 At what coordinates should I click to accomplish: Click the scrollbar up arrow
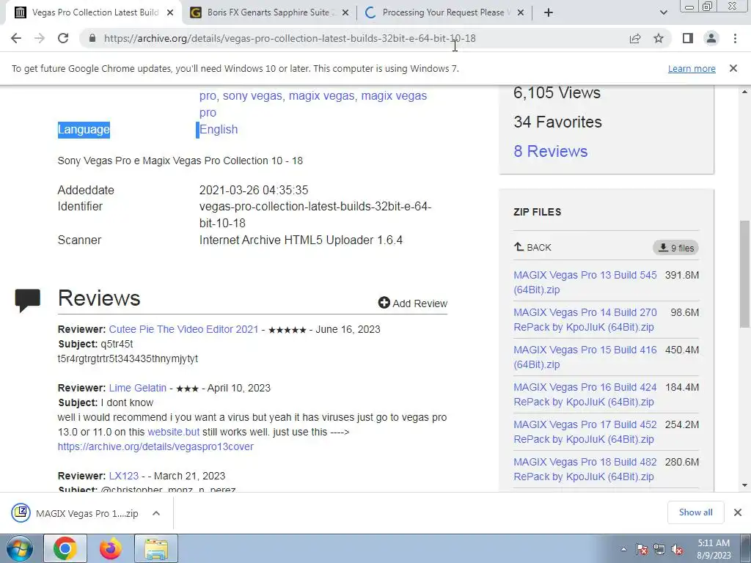(x=744, y=92)
